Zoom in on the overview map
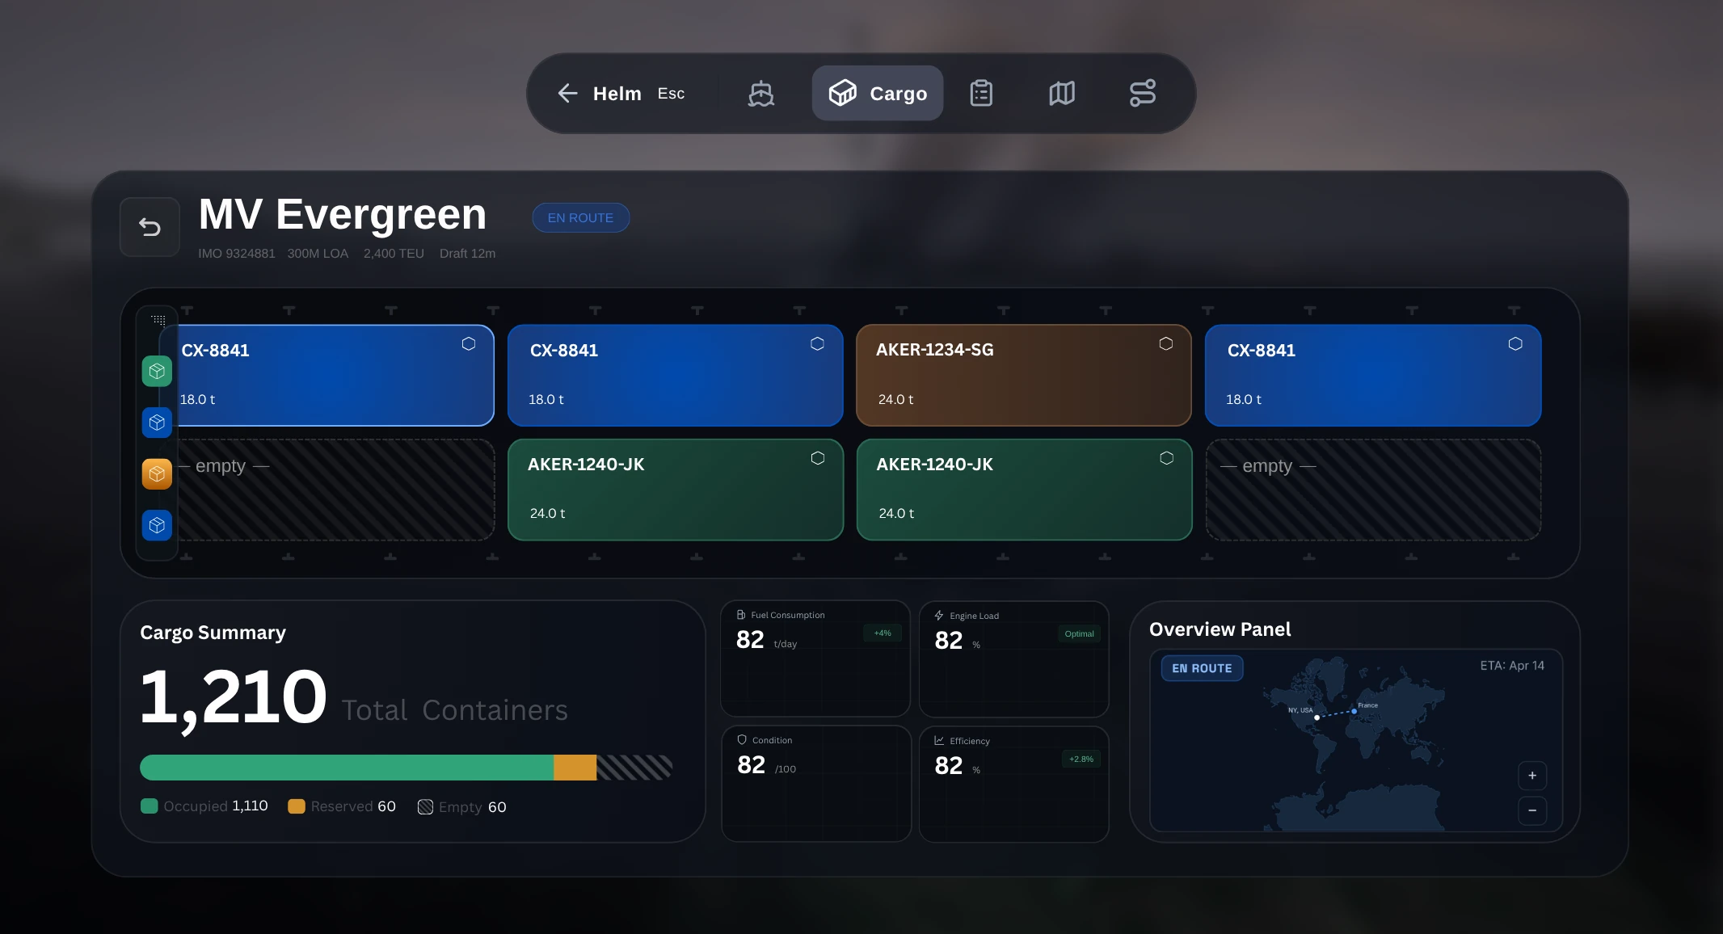 [x=1531, y=776]
